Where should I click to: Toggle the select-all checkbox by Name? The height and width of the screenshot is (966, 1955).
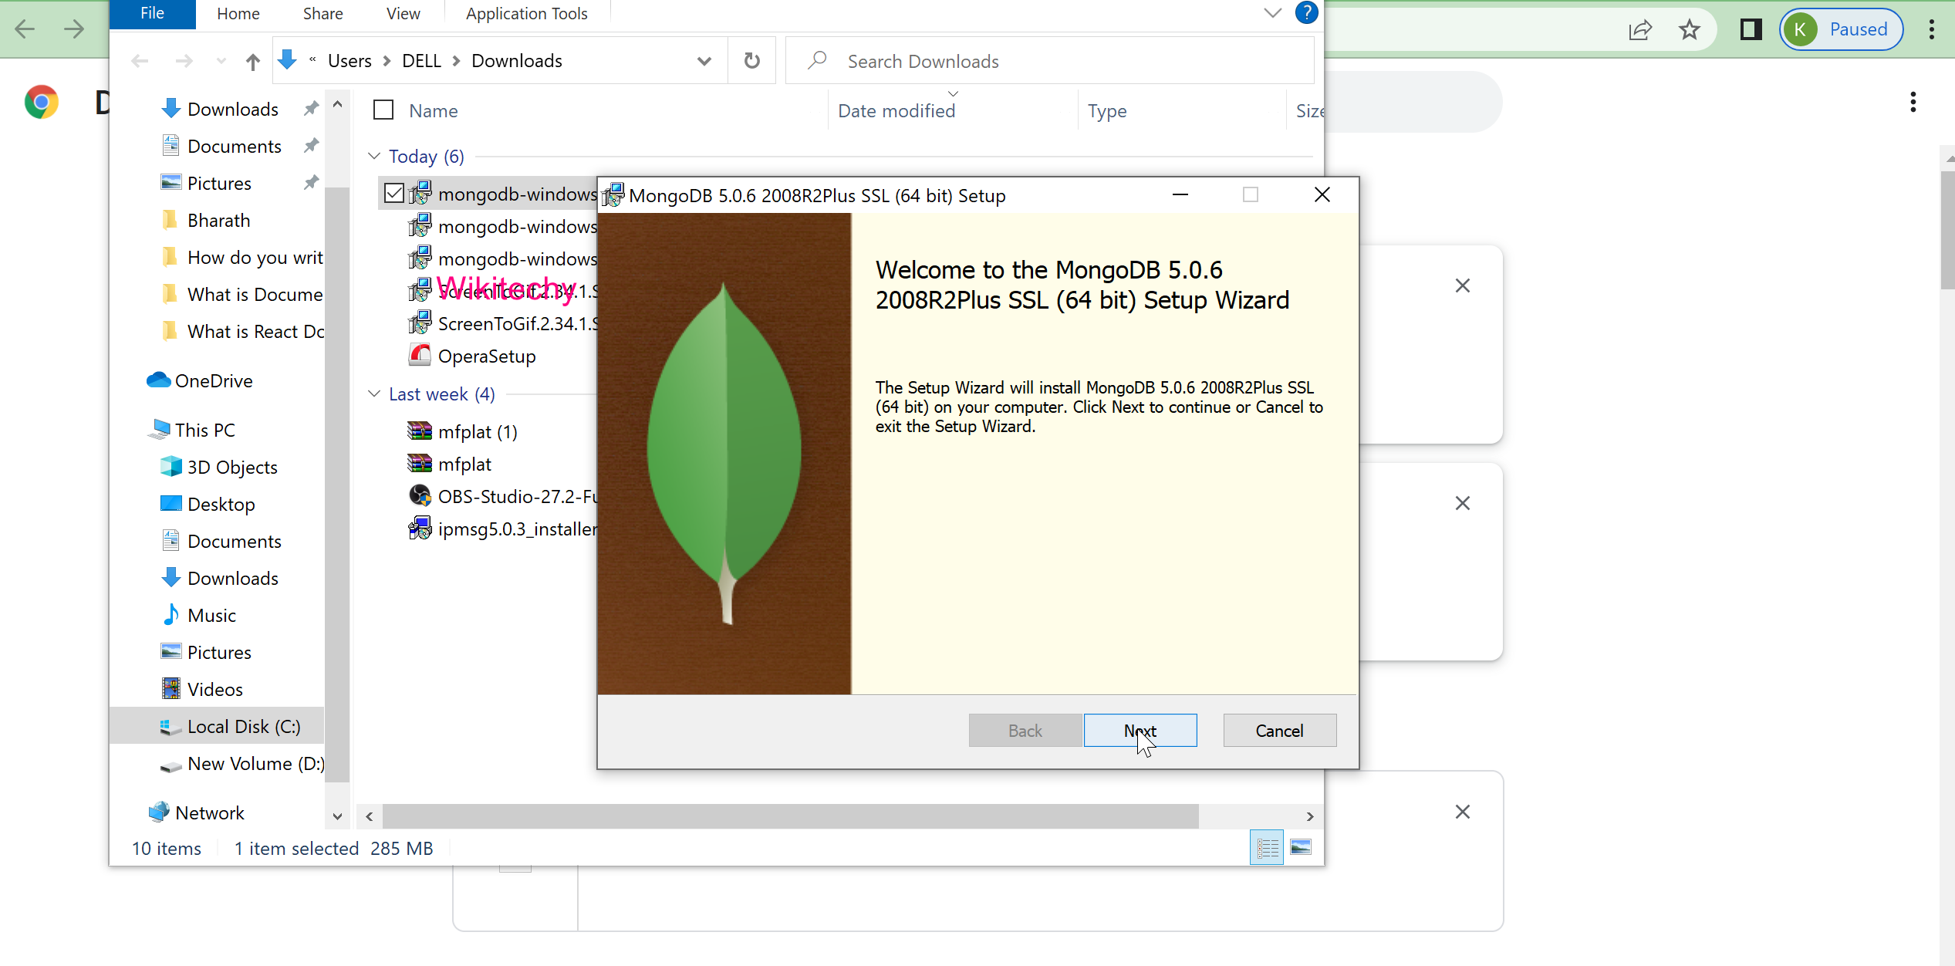[x=383, y=110]
